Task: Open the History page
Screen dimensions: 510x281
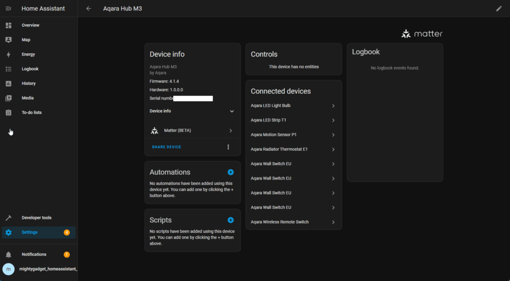Action: 28,84
